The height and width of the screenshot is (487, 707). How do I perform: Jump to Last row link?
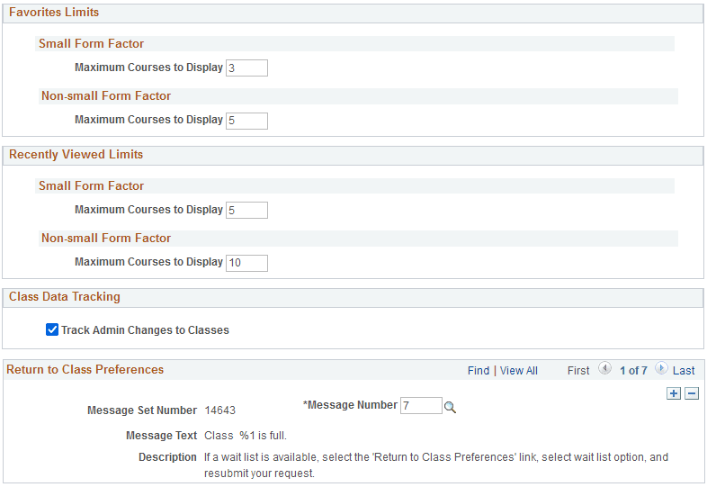point(684,370)
